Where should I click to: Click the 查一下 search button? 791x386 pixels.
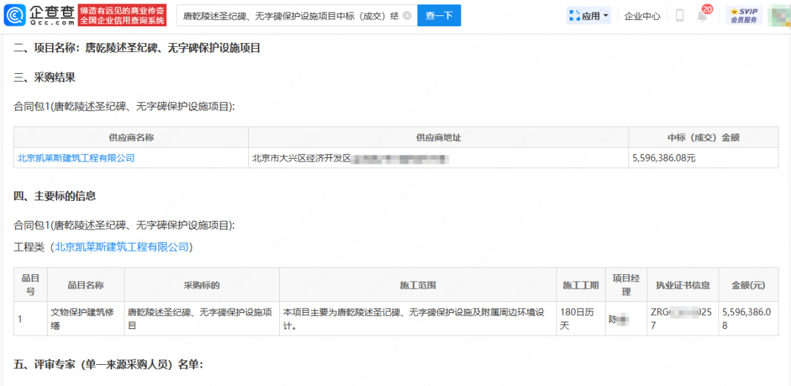point(439,15)
